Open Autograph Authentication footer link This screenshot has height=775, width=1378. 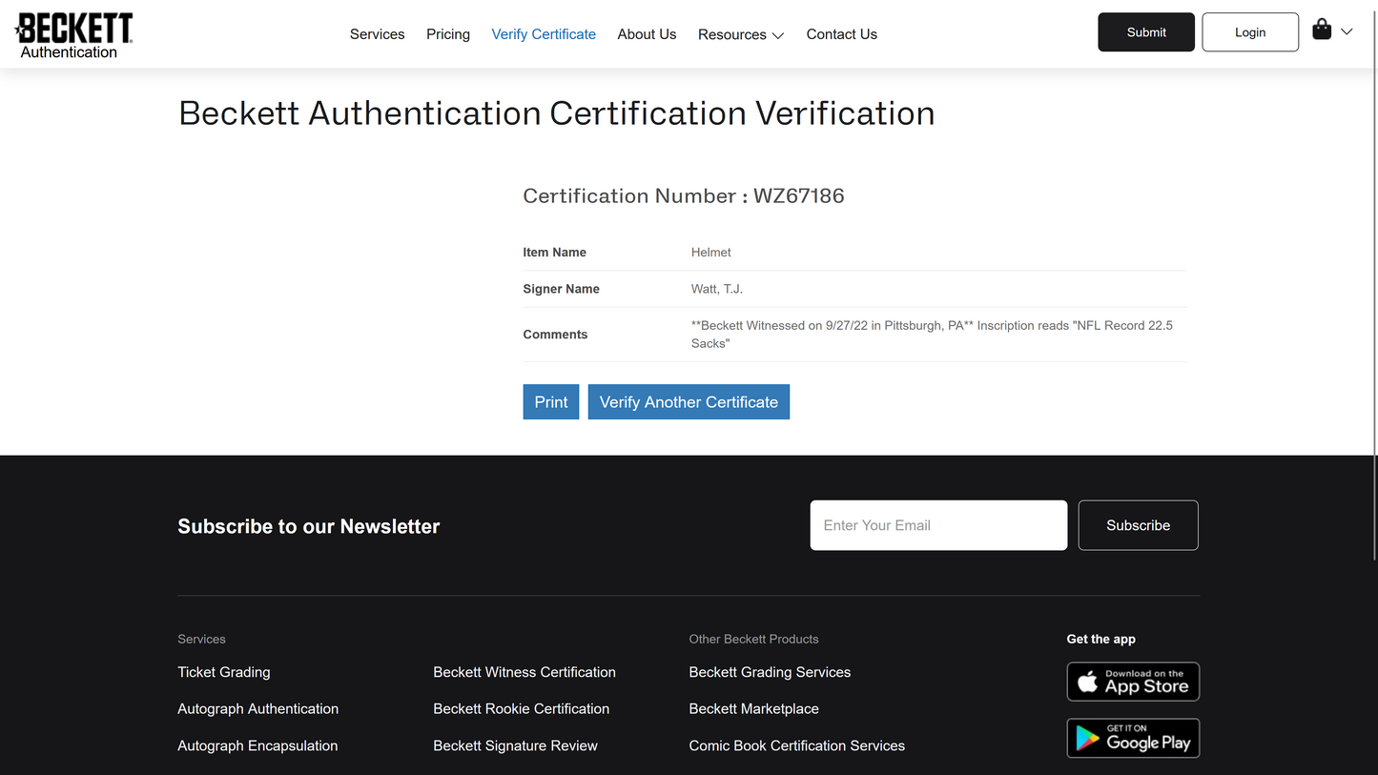[258, 708]
